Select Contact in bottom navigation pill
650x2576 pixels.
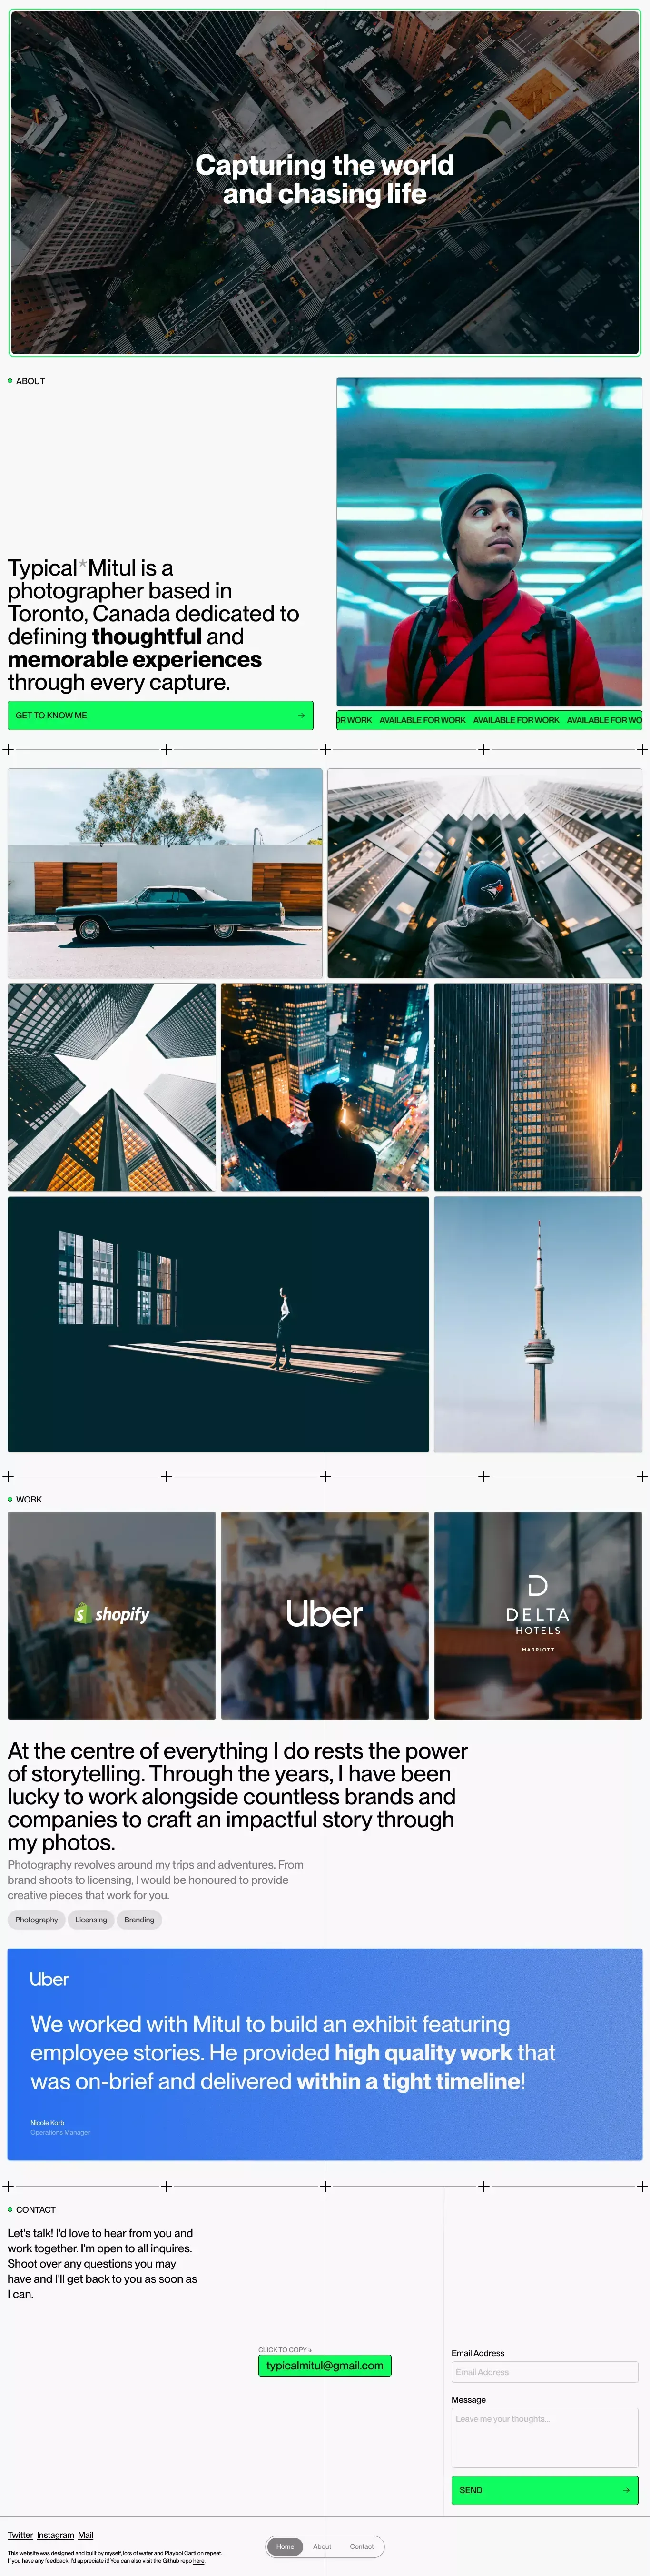pos(362,2546)
